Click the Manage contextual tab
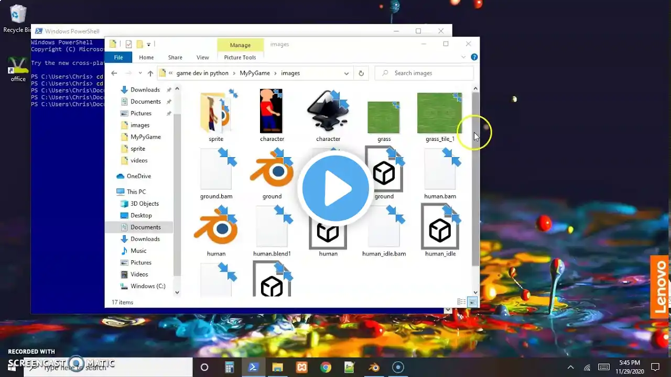This screenshot has width=671, height=377. coord(240,45)
